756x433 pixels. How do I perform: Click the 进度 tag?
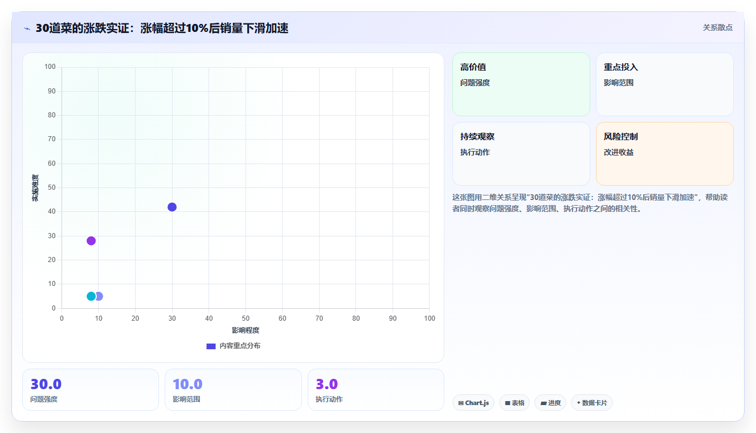tap(550, 403)
